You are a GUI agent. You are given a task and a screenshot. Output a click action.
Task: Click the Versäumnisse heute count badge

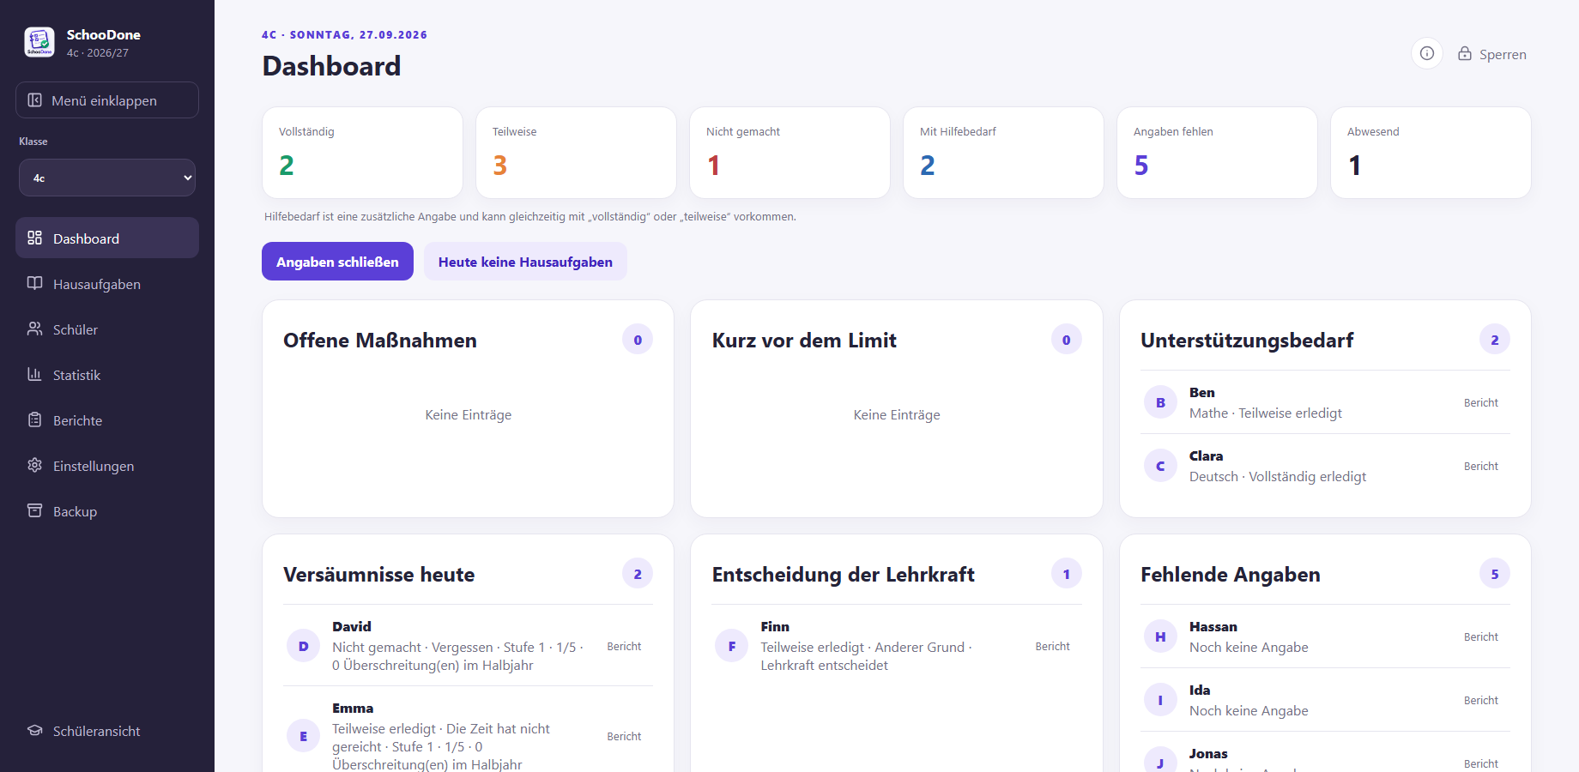(638, 574)
